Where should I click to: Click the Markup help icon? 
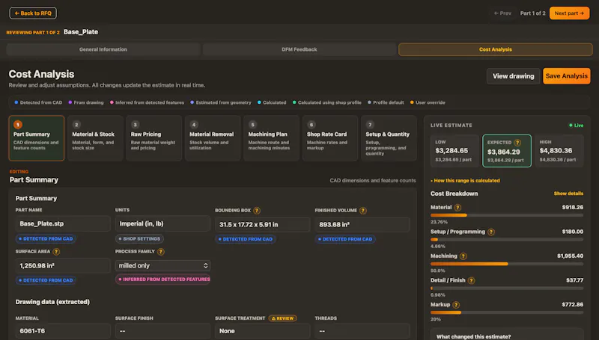[x=456, y=305]
